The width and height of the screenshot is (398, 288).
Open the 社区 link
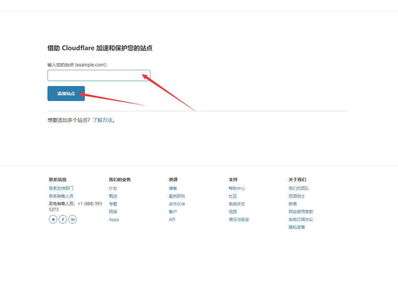tap(233, 196)
